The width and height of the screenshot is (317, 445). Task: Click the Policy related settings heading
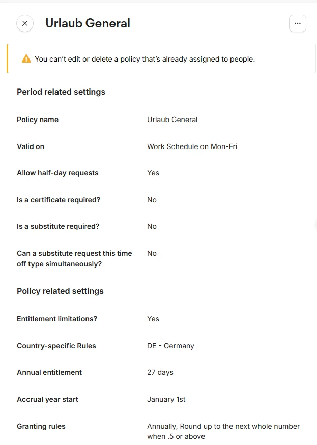click(x=60, y=291)
